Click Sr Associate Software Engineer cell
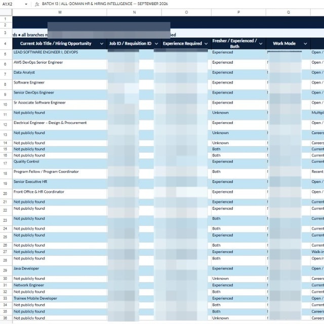 point(60,105)
